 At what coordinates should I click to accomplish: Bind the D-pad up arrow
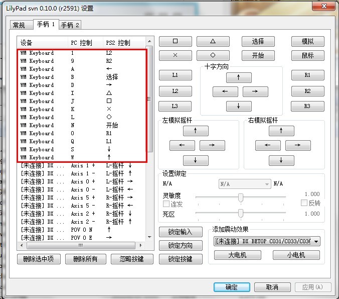click(239, 77)
